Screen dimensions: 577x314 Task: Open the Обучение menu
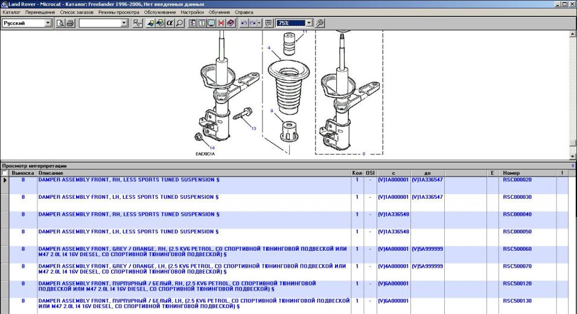pyautogui.click(x=219, y=12)
